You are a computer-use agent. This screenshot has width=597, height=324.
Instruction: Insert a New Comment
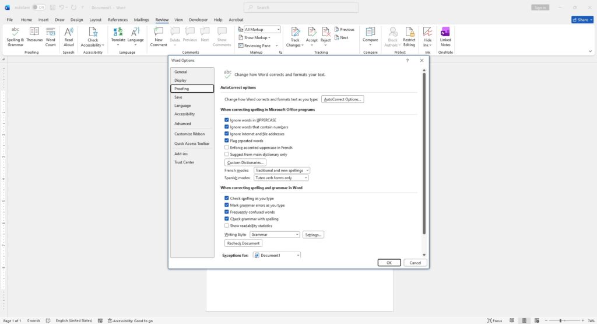[x=159, y=37]
